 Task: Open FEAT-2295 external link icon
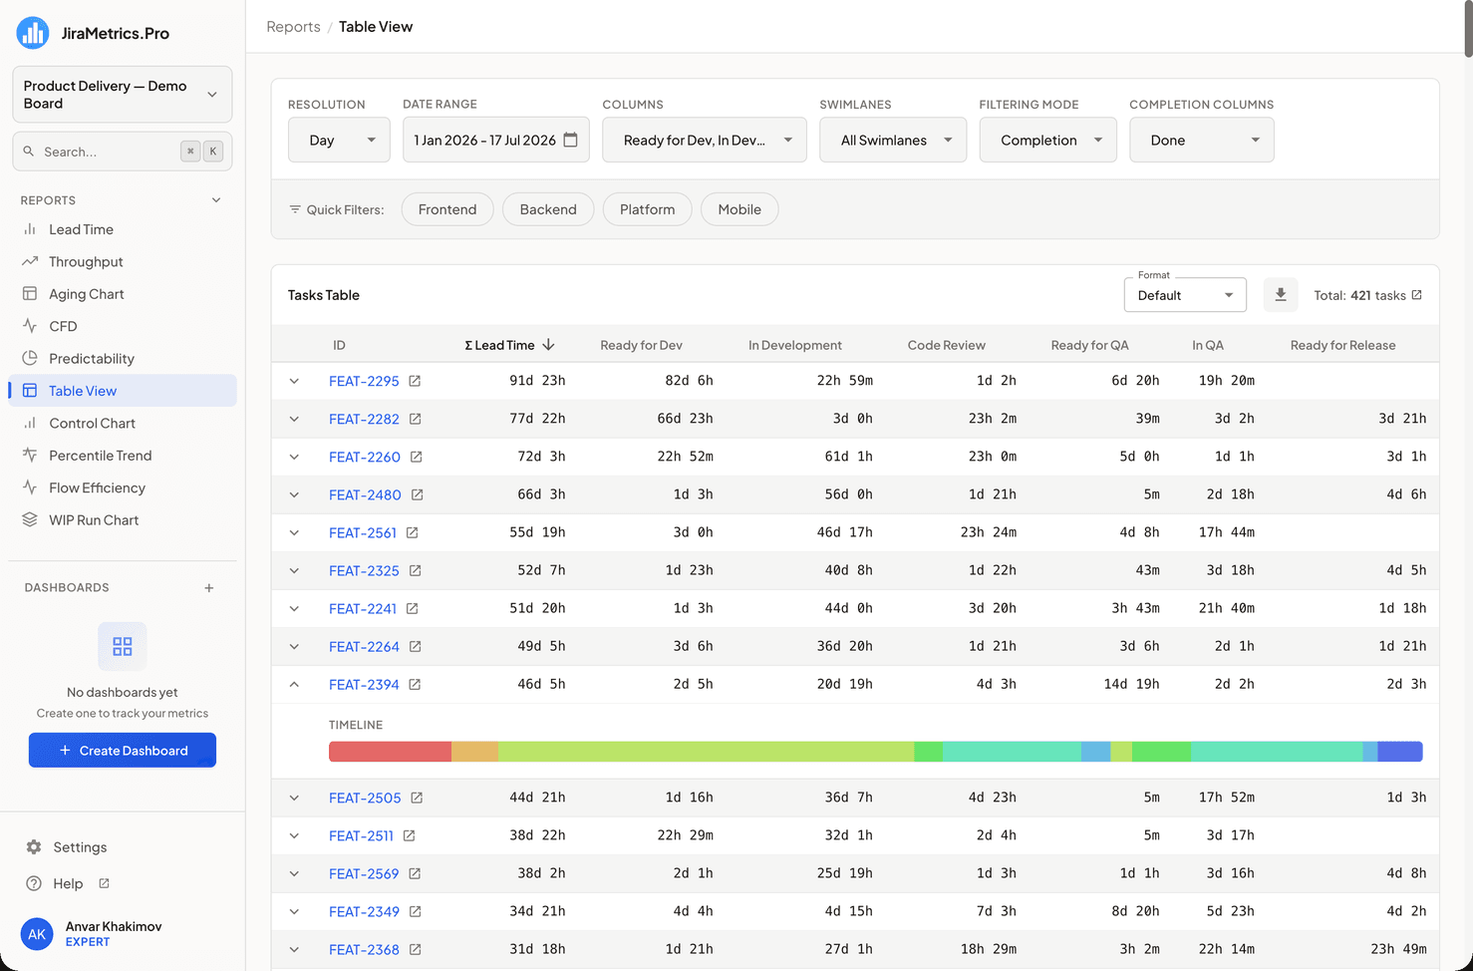[415, 381]
